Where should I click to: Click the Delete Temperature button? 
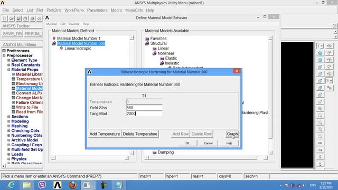point(140,134)
